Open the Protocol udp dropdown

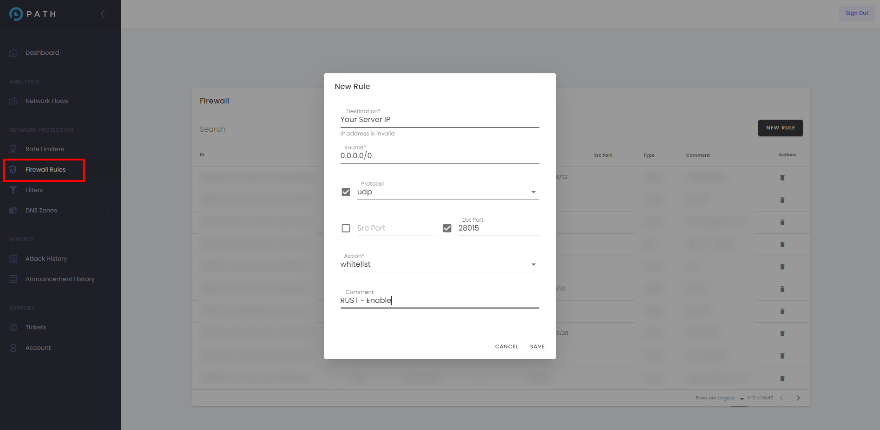pos(448,192)
